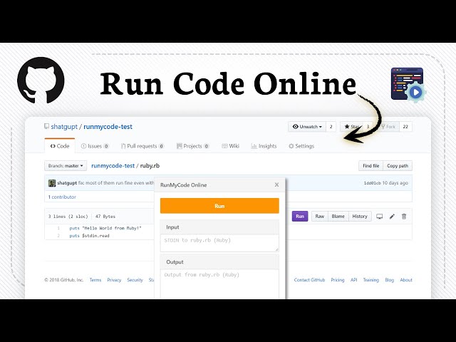Click runmycode-test in the file breadcrumb
The image size is (456, 342).
pyautogui.click(x=113, y=166)
